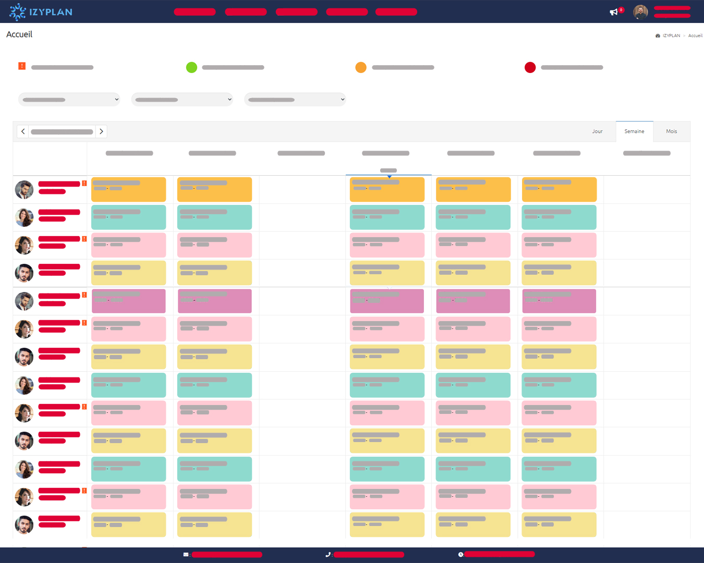Switch to the Jour view tab
Image resolution: width=704 pixels, height=563 pixels.
coord(597,131)
